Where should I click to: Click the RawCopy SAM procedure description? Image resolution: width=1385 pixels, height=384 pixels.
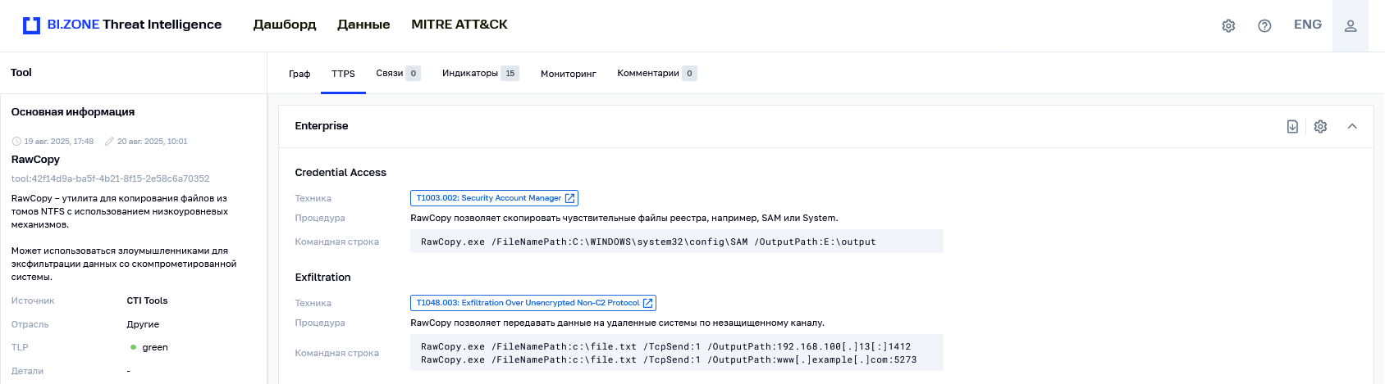pyautogui.click(x=624, y=218)
